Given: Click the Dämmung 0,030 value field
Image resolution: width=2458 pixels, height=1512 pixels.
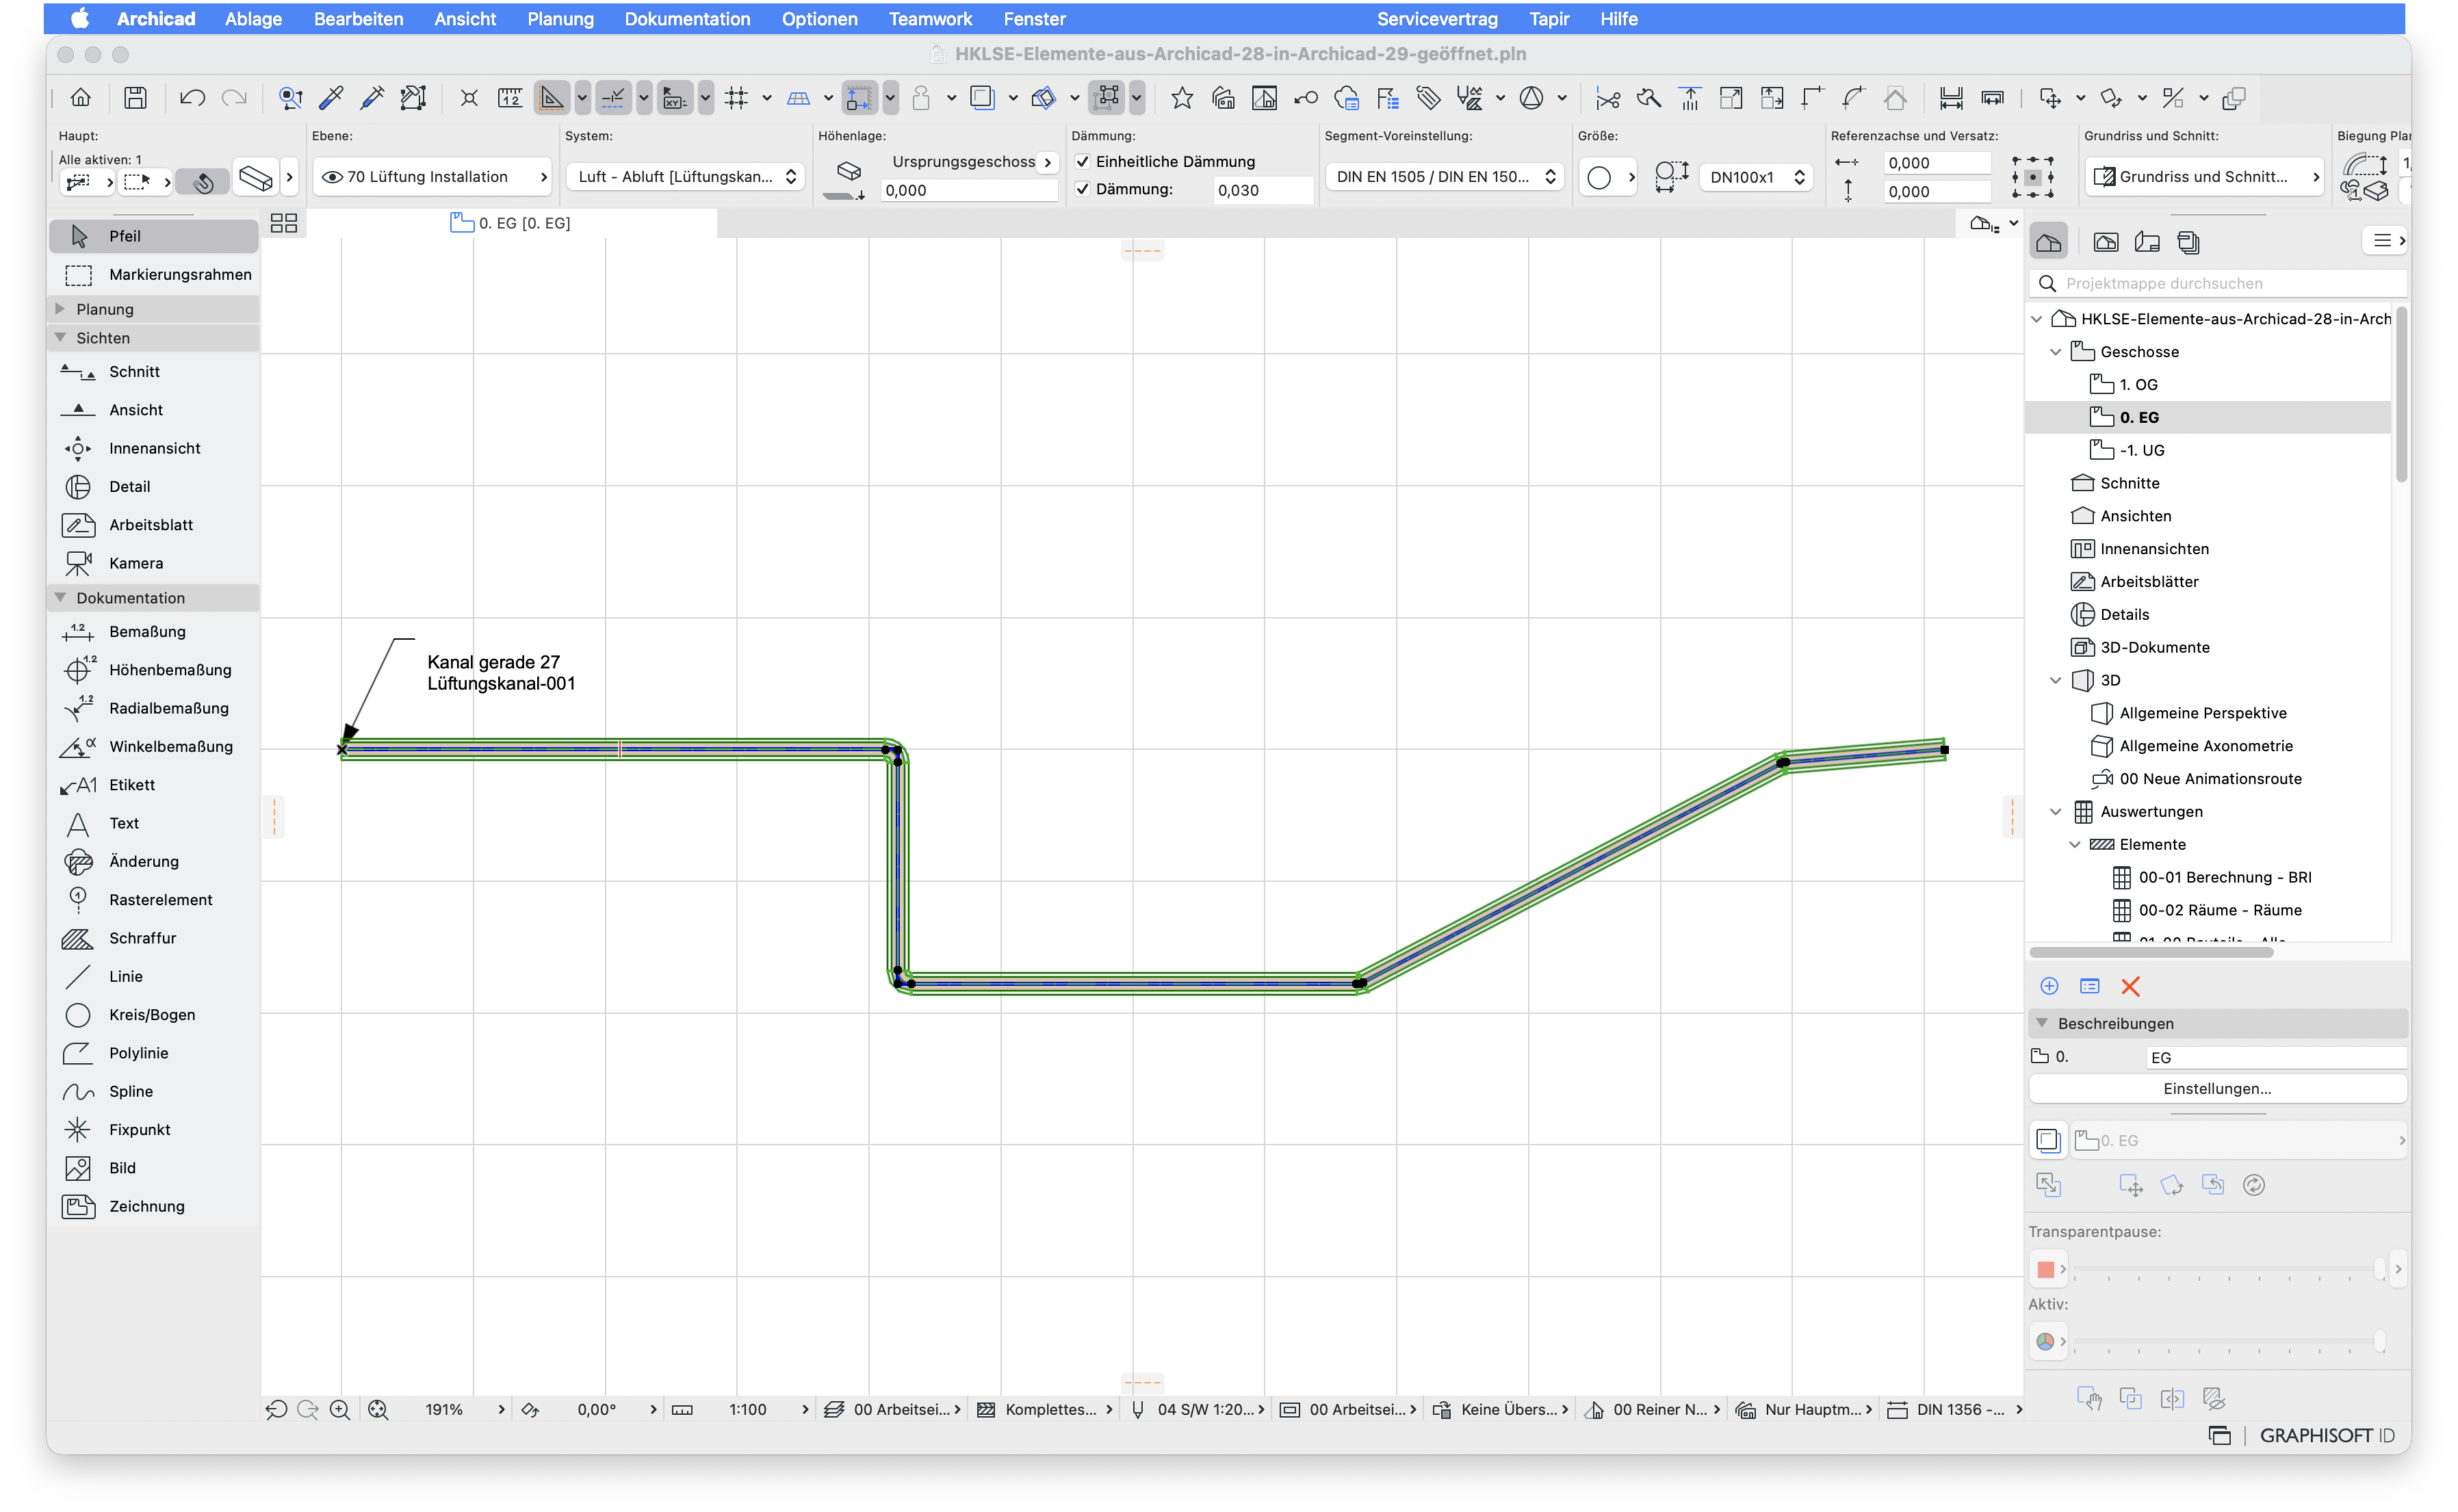Looking at the screenshot, I should pyautogui.click(x=1262, y=189).
